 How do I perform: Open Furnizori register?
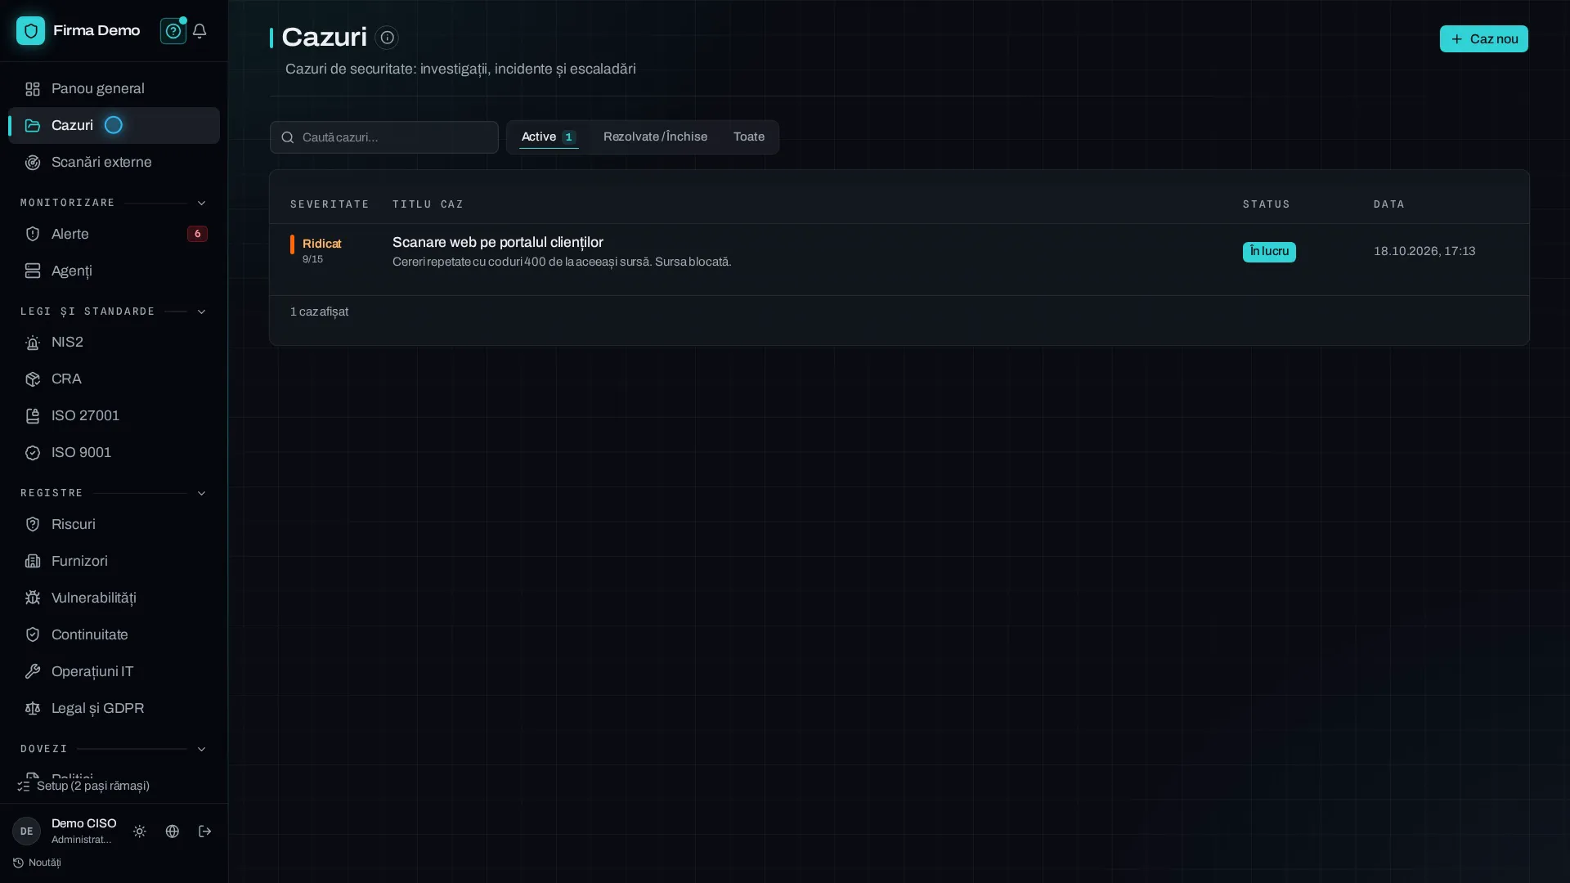click(x=114, y=561)
